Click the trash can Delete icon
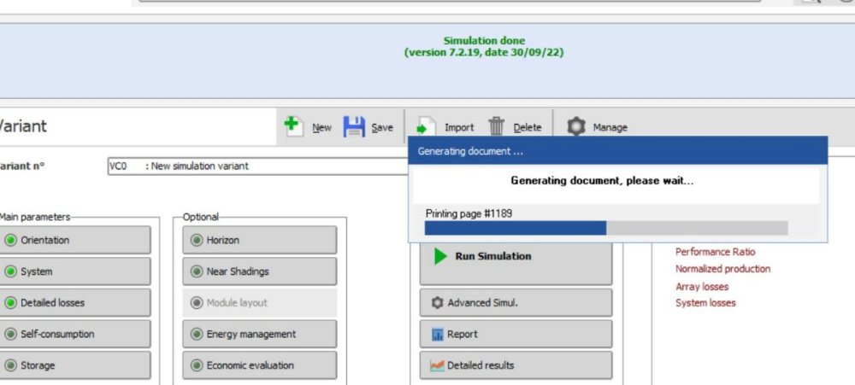The width and height of the screenshot is (855, 385). (497, 127)
